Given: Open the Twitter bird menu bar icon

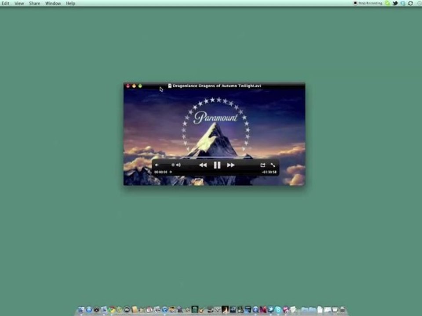Looking at the screenshot, I should (x=395, y=3).
